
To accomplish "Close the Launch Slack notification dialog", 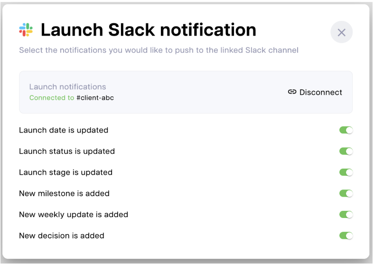I will 341,32.
